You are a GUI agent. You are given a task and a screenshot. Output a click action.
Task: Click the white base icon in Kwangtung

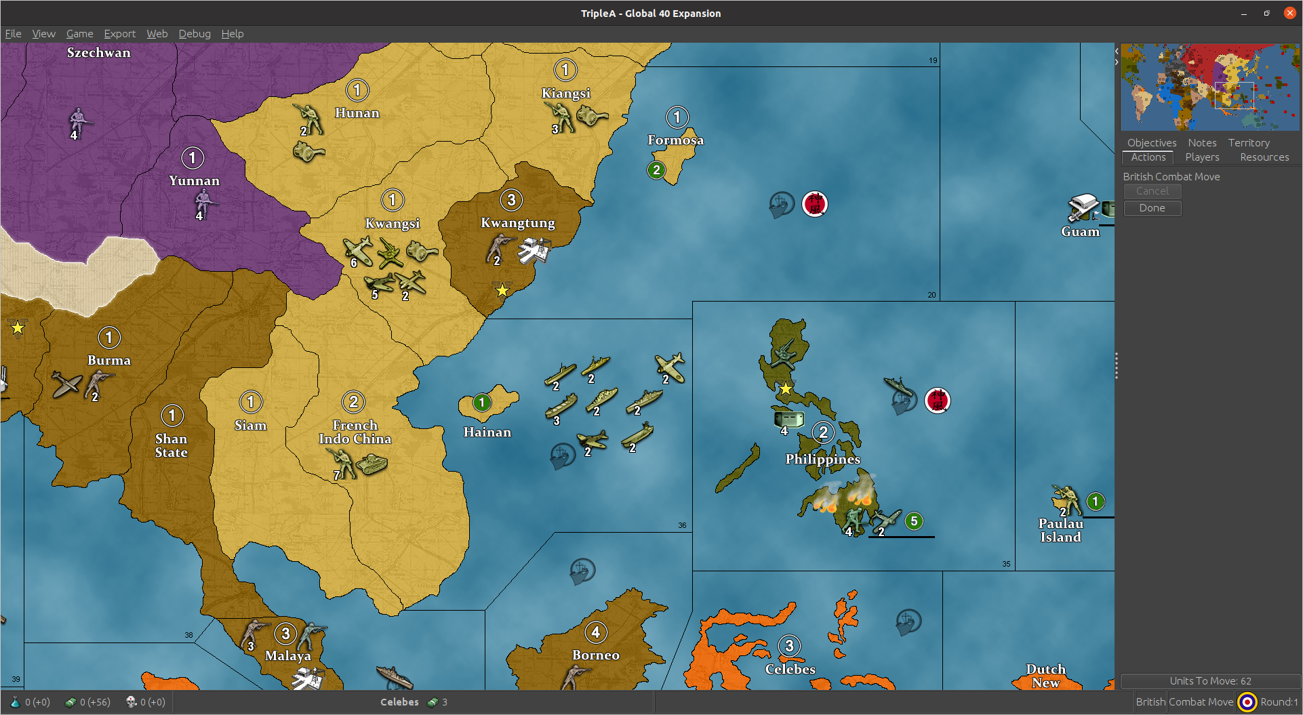tap(534, 251)
